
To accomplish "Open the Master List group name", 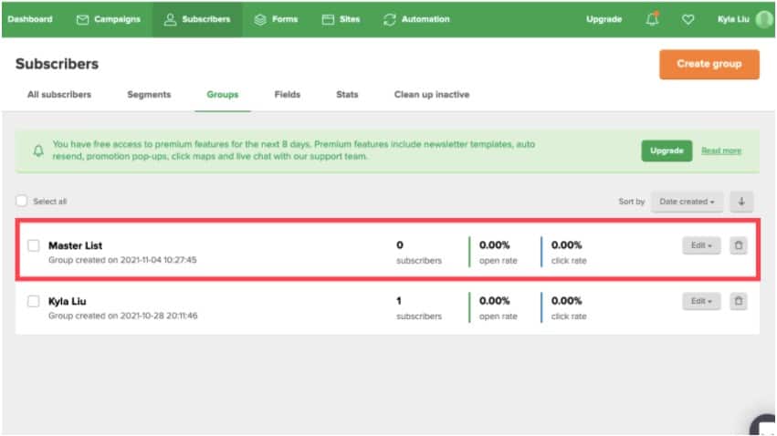I will (x=76, y=245).
